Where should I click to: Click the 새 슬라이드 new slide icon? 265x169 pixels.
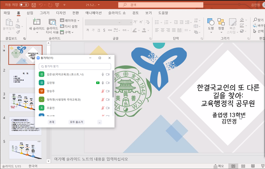37,22
